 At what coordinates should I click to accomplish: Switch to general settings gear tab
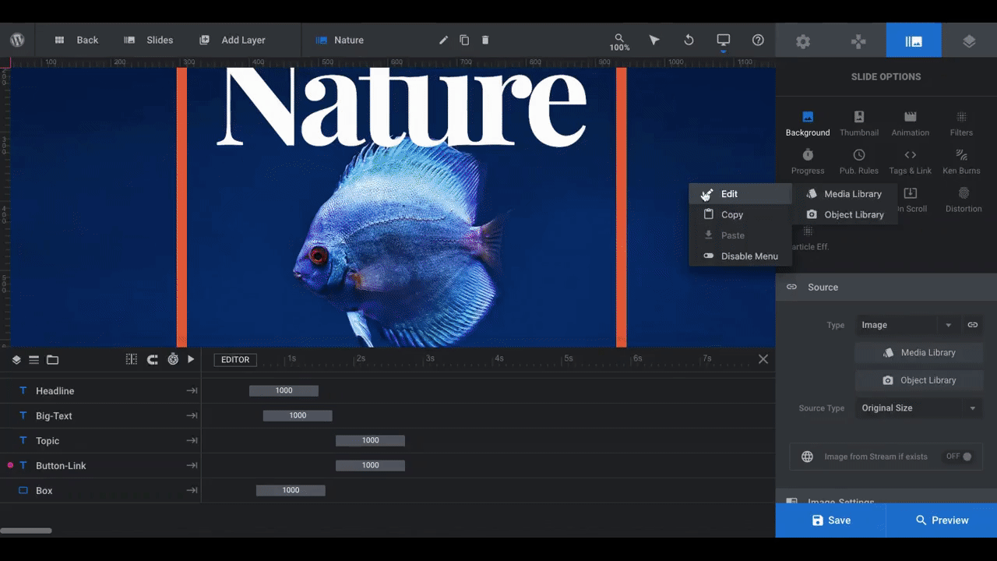pos(803,41)
